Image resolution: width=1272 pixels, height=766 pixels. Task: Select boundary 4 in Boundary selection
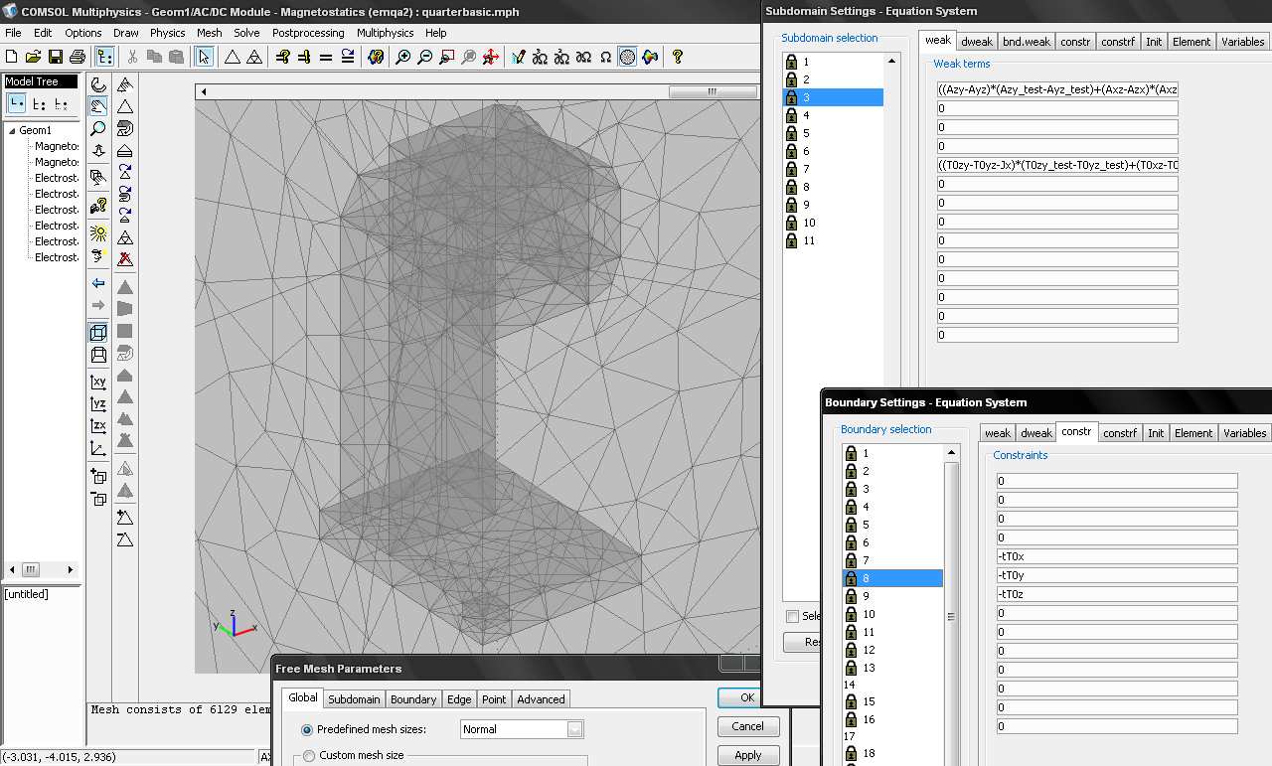pos(892,507)
